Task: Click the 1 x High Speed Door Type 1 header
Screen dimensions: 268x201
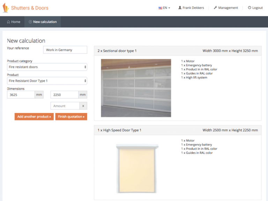Action: pyautogui.click(x=178, y=130)
